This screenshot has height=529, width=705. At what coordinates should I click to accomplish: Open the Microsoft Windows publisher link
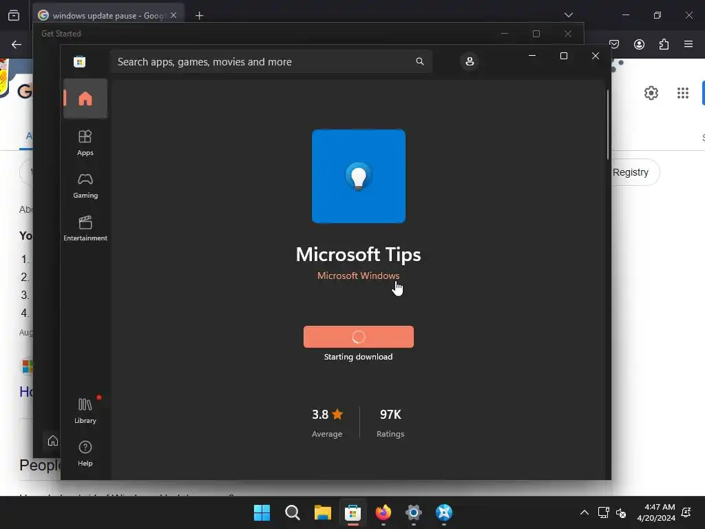tap(358, 276)
